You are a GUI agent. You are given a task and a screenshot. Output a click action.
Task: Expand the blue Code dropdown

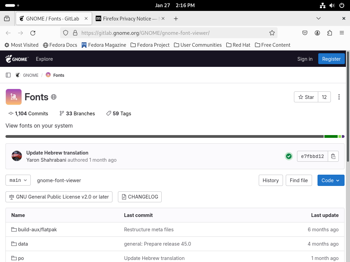point(331,180)
